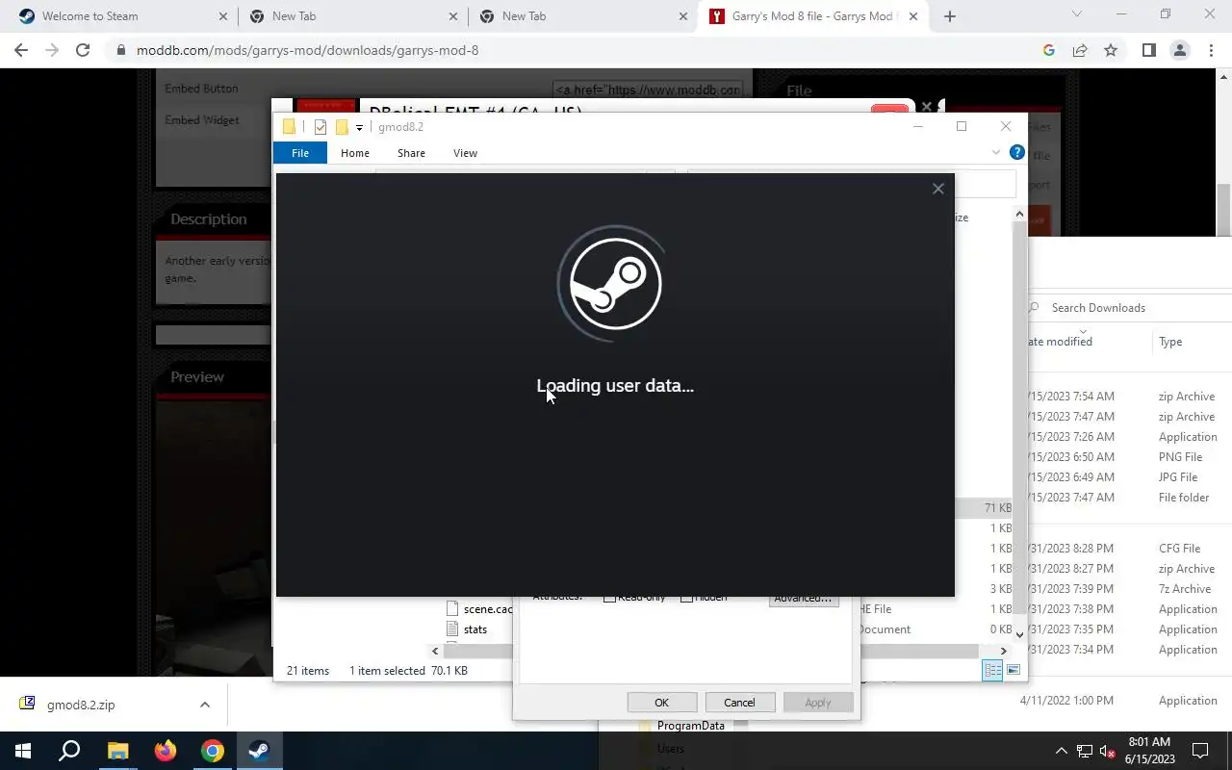Select the 7z Archive row in Downloads window
The height and width of the screenshot is (770, 1232).
coord(1130,589)
